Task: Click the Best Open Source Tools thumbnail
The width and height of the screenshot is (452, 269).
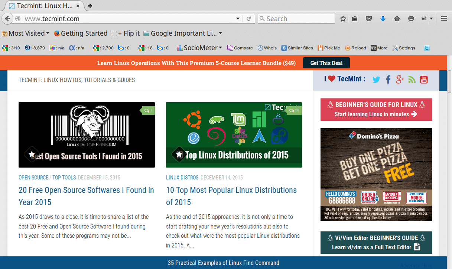Action: [x=87, y=135]
